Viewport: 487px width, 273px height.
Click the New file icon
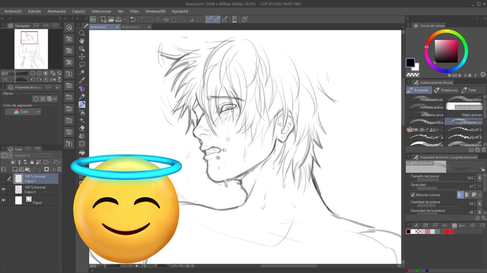tap(103, 19)
